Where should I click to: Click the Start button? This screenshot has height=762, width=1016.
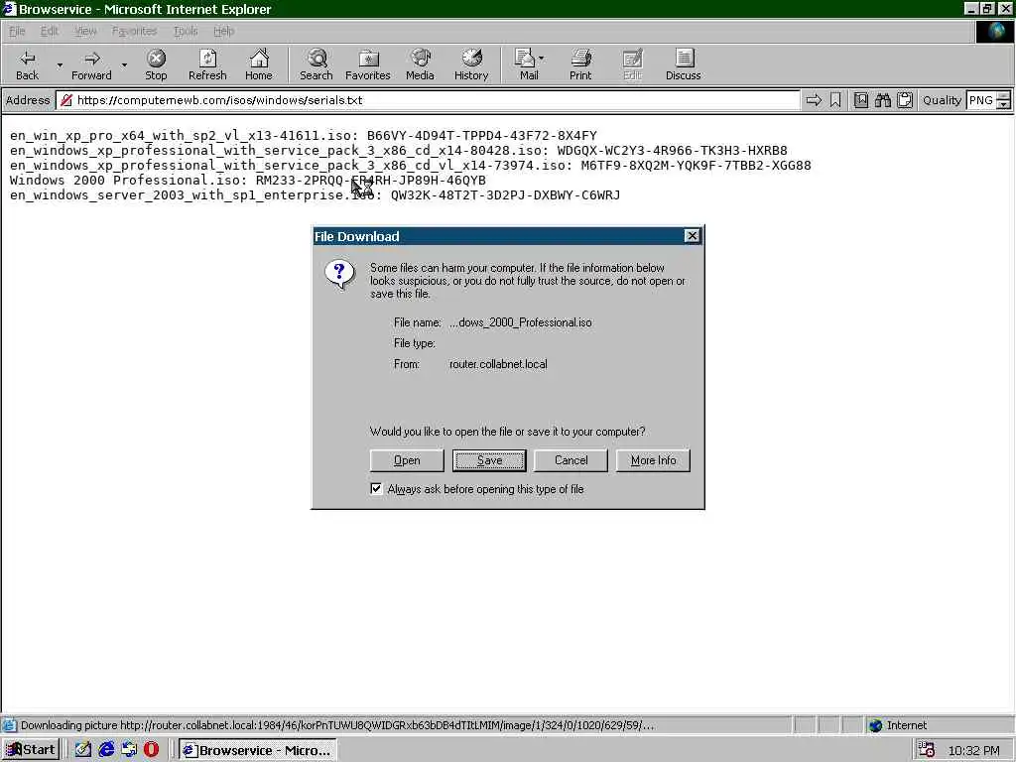click(x=31, y=750)
